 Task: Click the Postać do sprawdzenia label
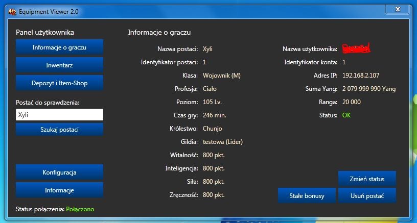coord(48,103)
